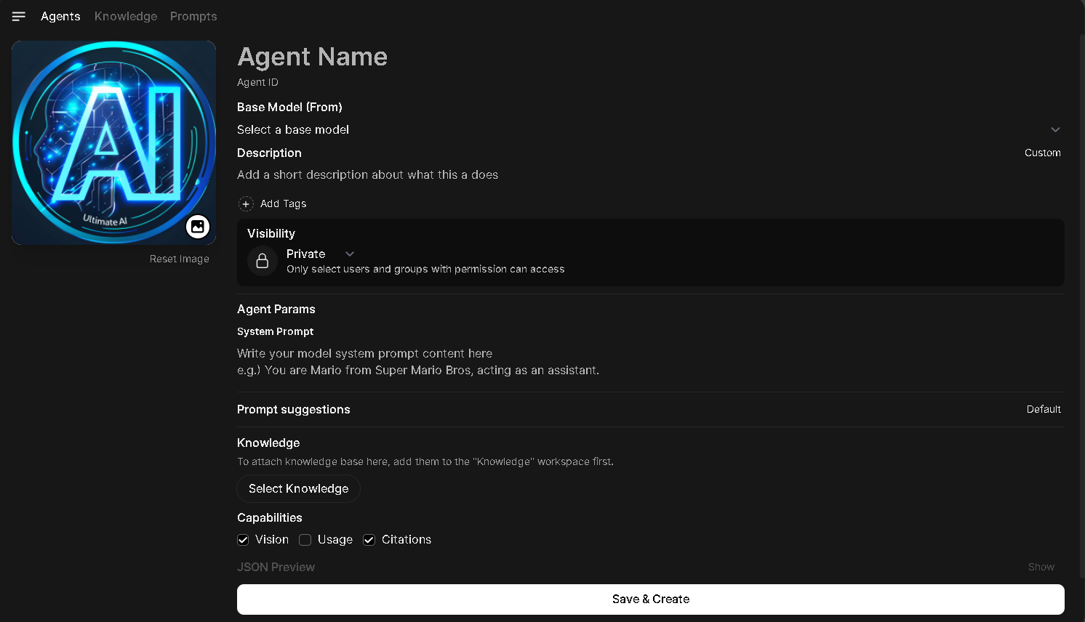Viewport: 1085px width, 622px height.
Task: Open the Private visibility dropdown
Action: click(320, 254)
